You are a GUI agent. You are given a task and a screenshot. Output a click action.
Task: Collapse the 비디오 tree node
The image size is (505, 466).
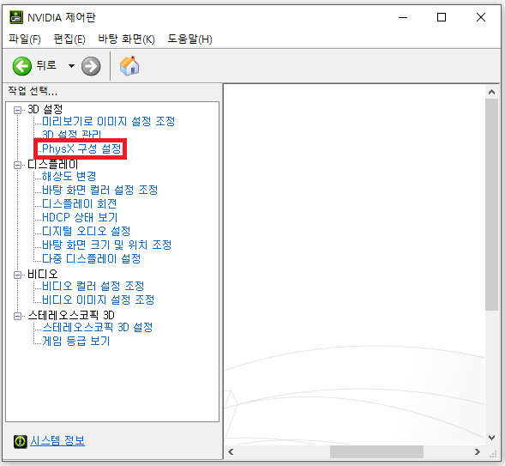click(x=17, y=275)
